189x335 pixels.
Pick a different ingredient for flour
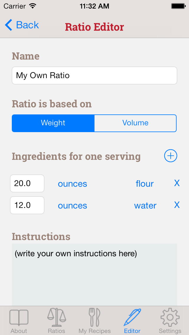point(145,184)
